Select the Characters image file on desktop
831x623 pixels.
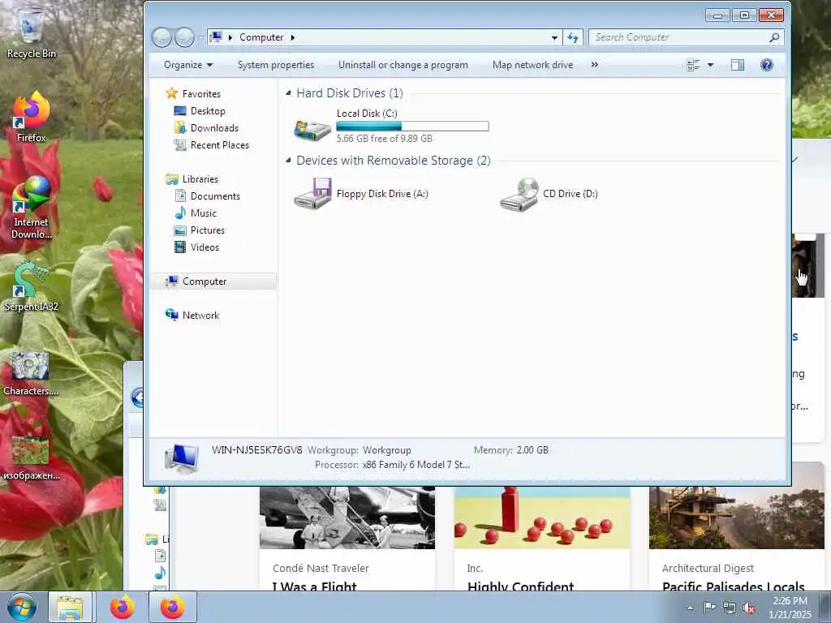click(x=31, y=374)
